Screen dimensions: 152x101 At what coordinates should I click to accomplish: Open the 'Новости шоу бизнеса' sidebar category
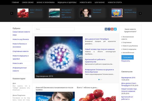click(x=21, y=39)
